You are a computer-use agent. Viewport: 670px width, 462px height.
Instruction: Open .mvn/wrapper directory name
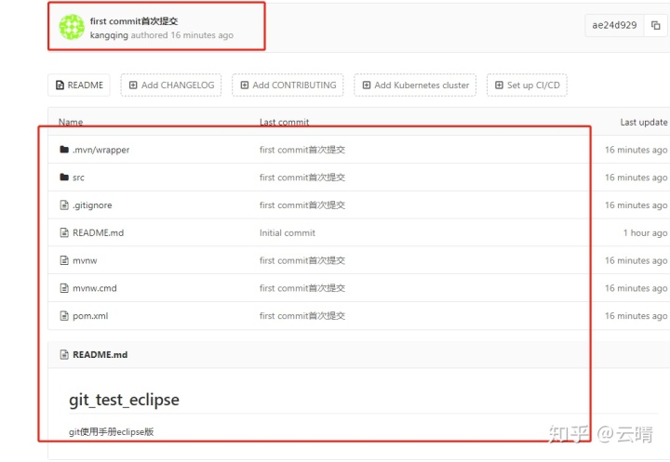pos(100,150)
